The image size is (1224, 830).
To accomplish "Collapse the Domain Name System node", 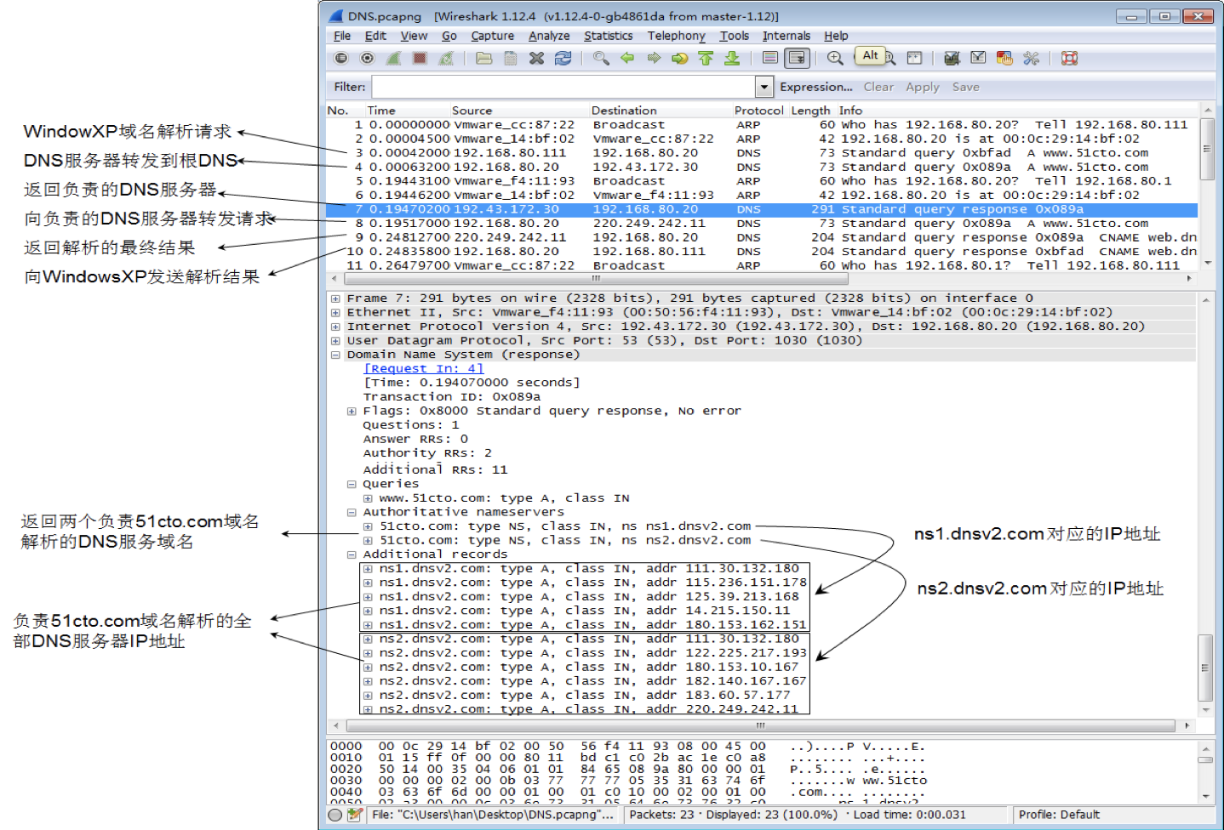I will coord(335,355).
